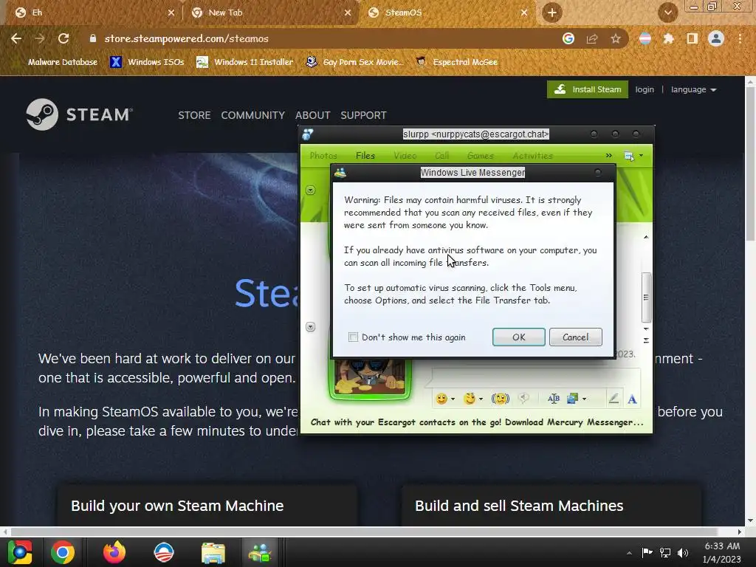Bookmark this page with the star

[616, 38]
